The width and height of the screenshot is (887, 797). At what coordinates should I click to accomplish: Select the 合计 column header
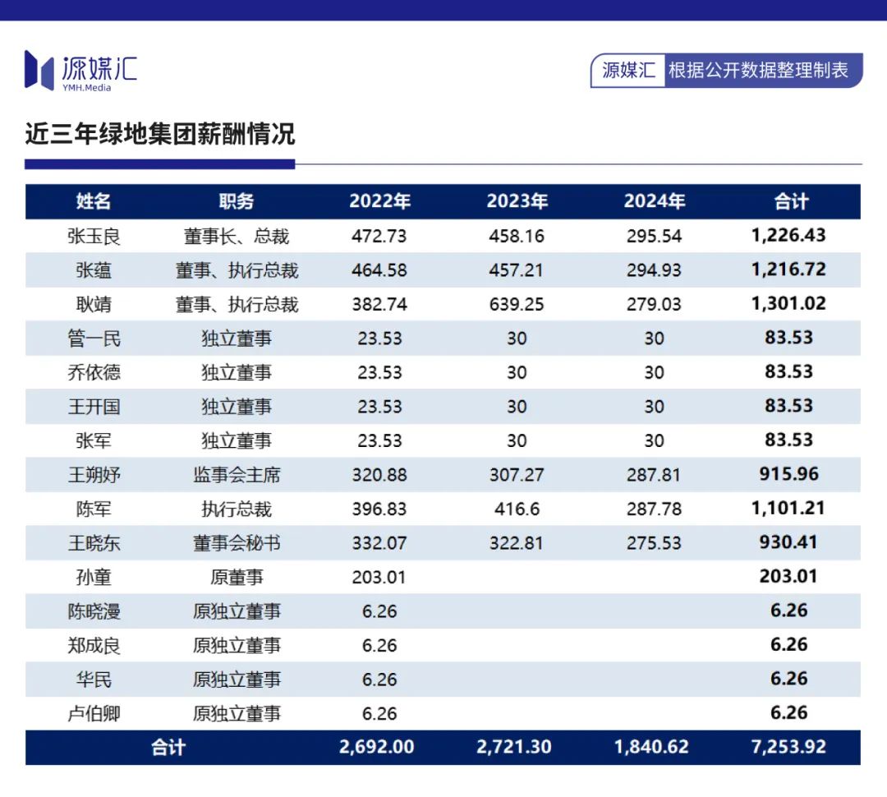click(791, 201)
